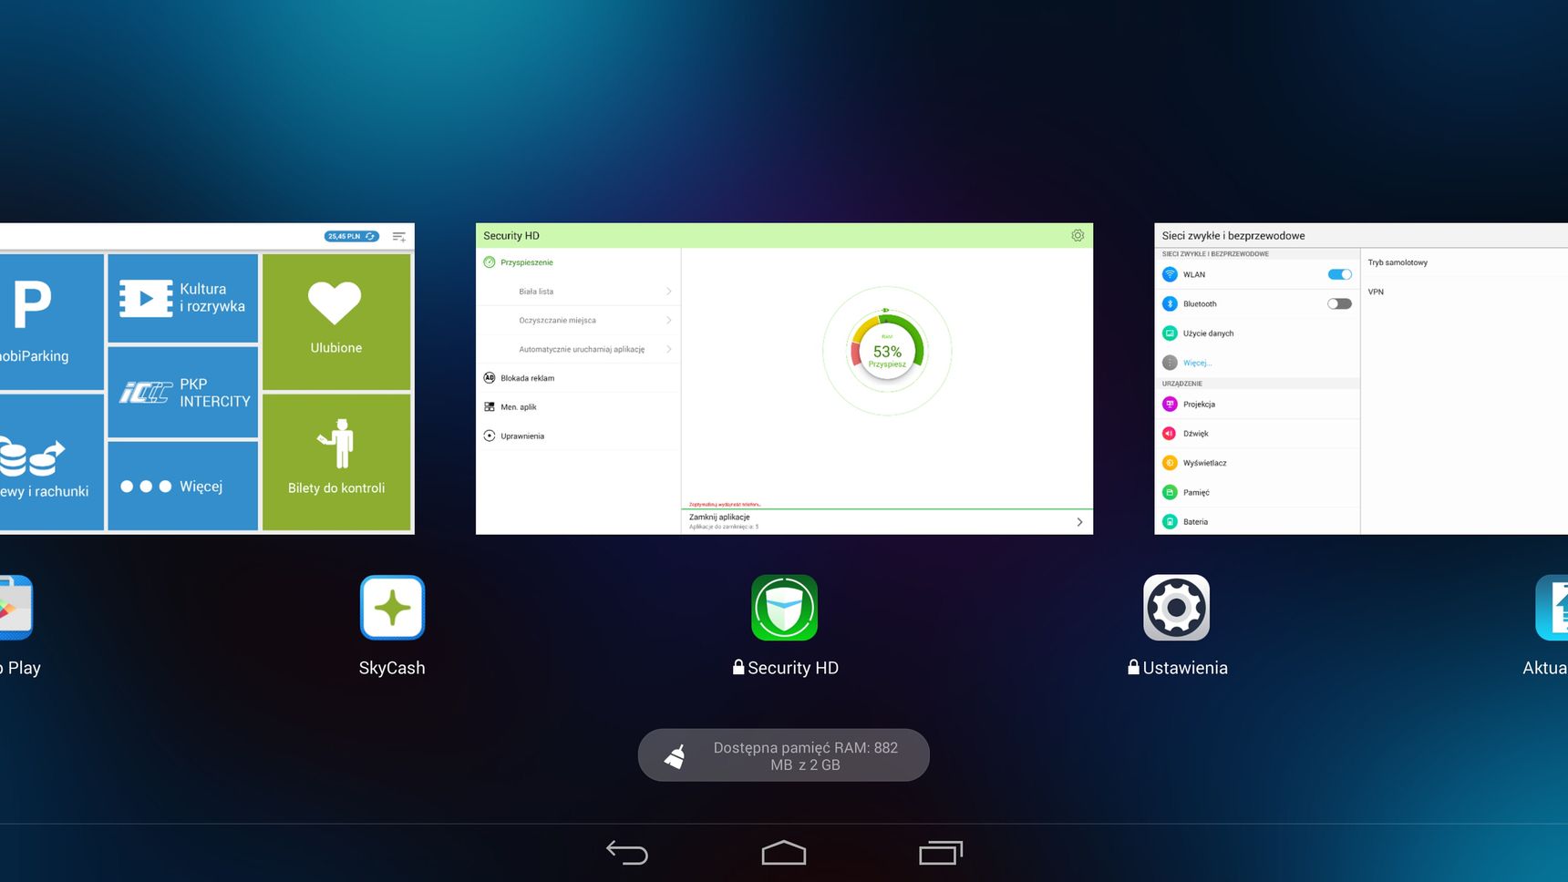The image size is (1568, 882).
Task: Open the PKP Intercity tile
Action: [182, 392]
